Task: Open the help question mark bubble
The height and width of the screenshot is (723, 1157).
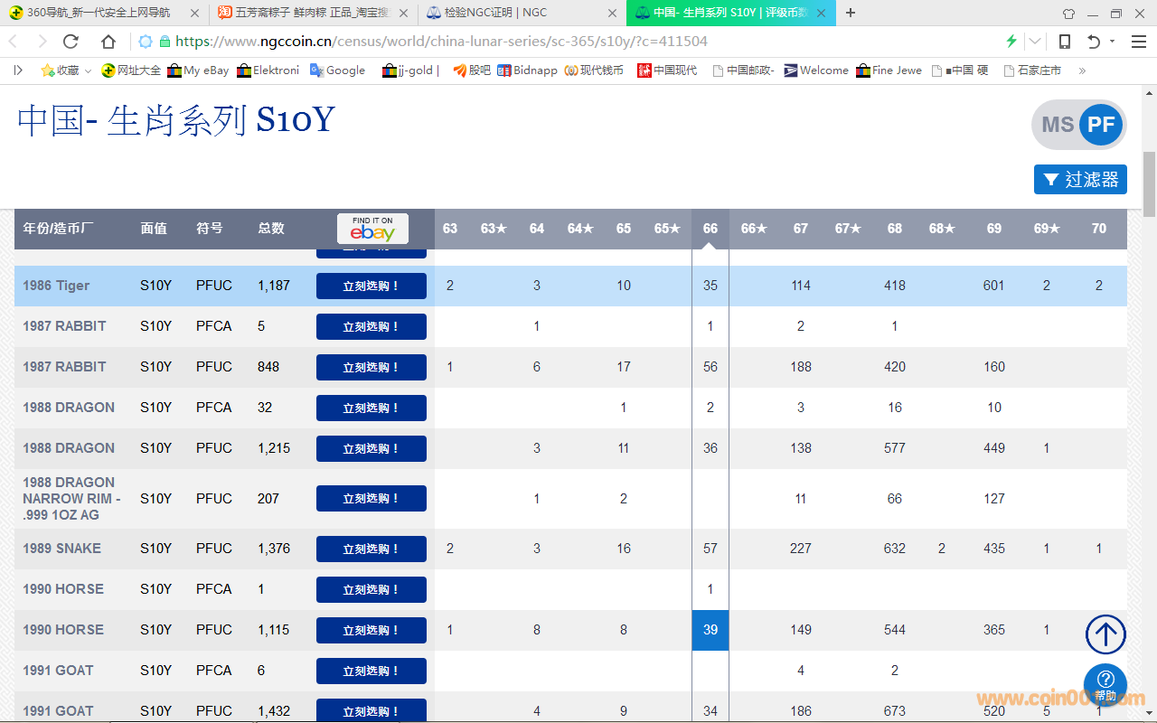Action: 1105,683
